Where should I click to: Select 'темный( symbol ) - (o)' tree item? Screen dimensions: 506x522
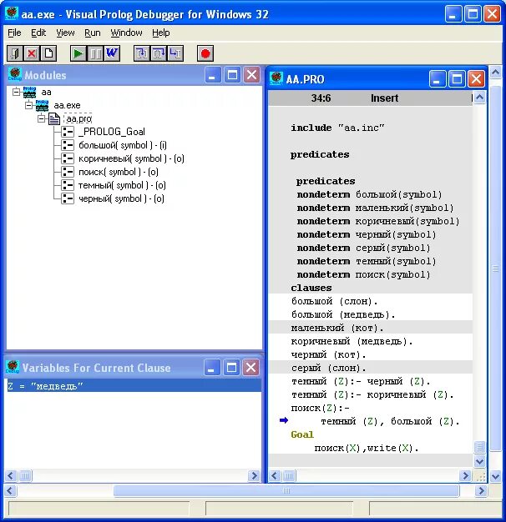pos(122,185)
